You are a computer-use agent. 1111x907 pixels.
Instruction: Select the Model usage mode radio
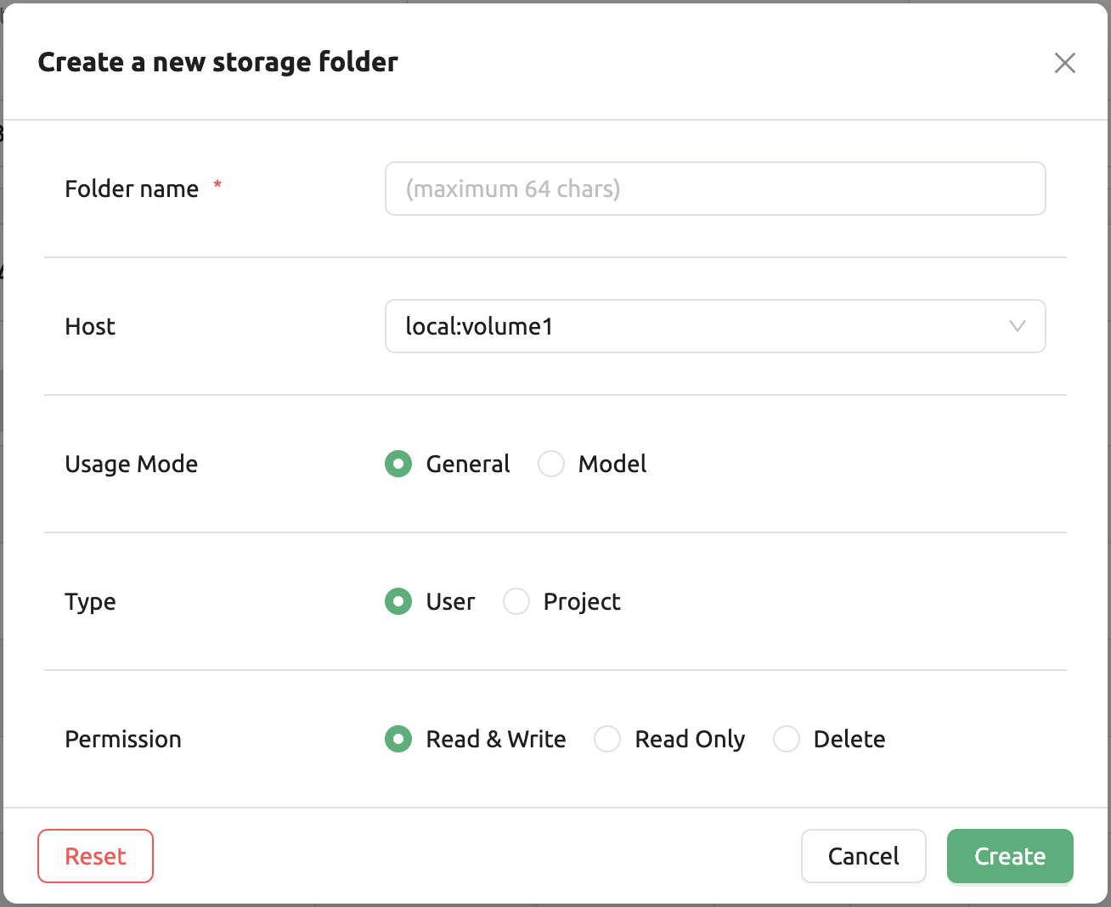[551, 464]
